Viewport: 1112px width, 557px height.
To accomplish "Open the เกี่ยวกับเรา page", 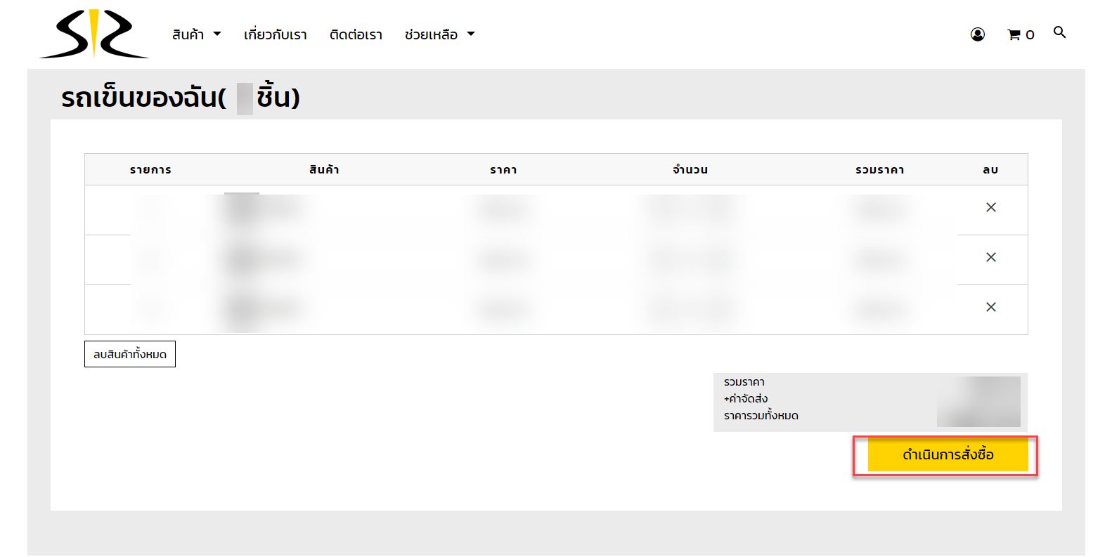I will click(275, 34).
